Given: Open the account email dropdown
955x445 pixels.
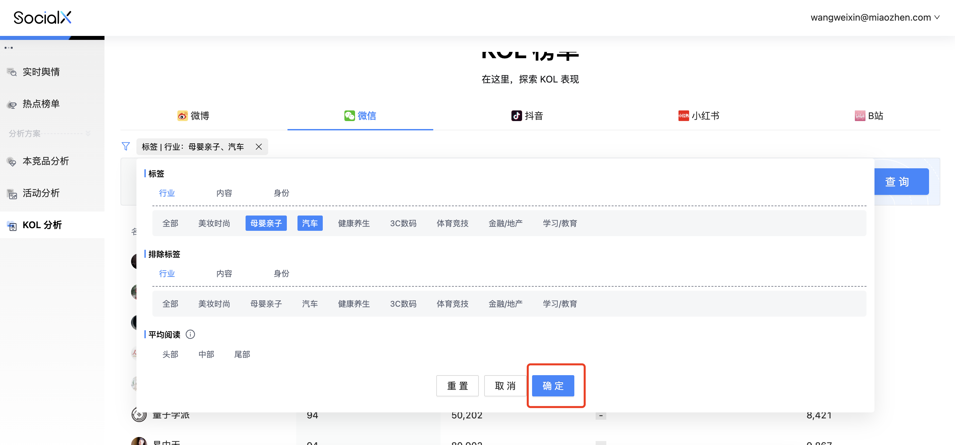Looking at the screenshot, I should (874, 17).
